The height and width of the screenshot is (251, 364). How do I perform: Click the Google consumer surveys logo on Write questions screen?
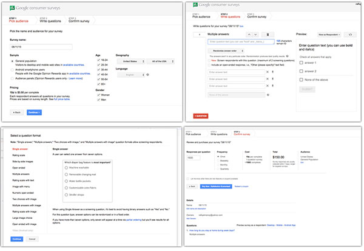(x=216, y=5)
